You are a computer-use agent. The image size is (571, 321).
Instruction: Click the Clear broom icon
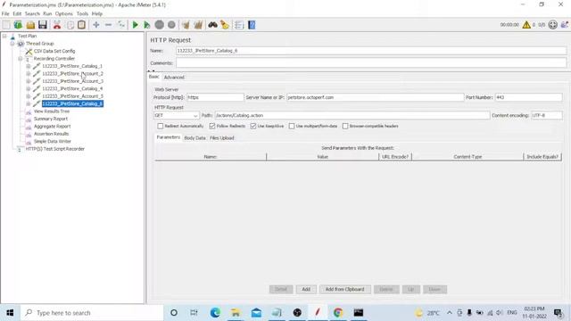pos(186,25)
